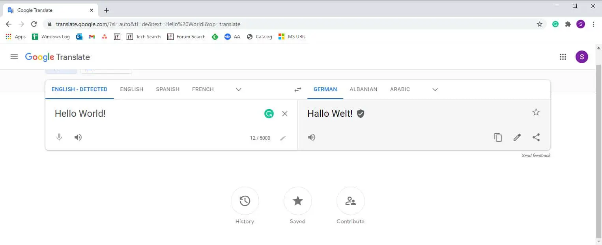
Task: Open the Chrome three-dot menu
Action: point(593,24)
